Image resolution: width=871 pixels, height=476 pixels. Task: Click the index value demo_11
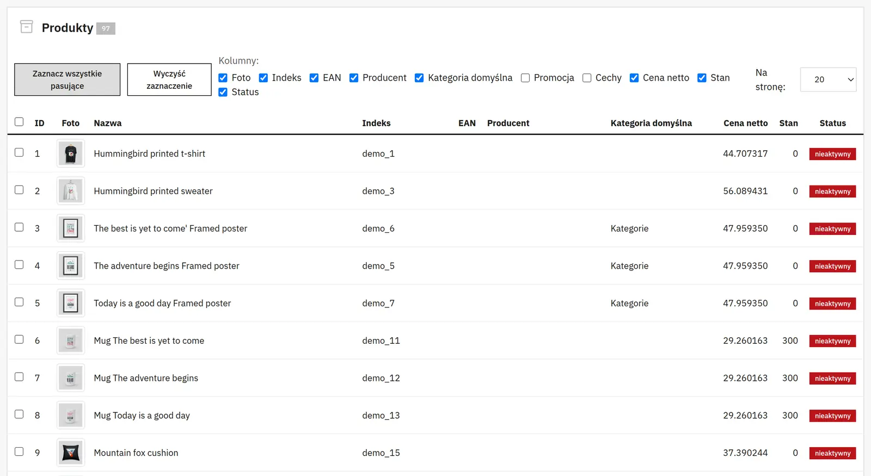381,341
